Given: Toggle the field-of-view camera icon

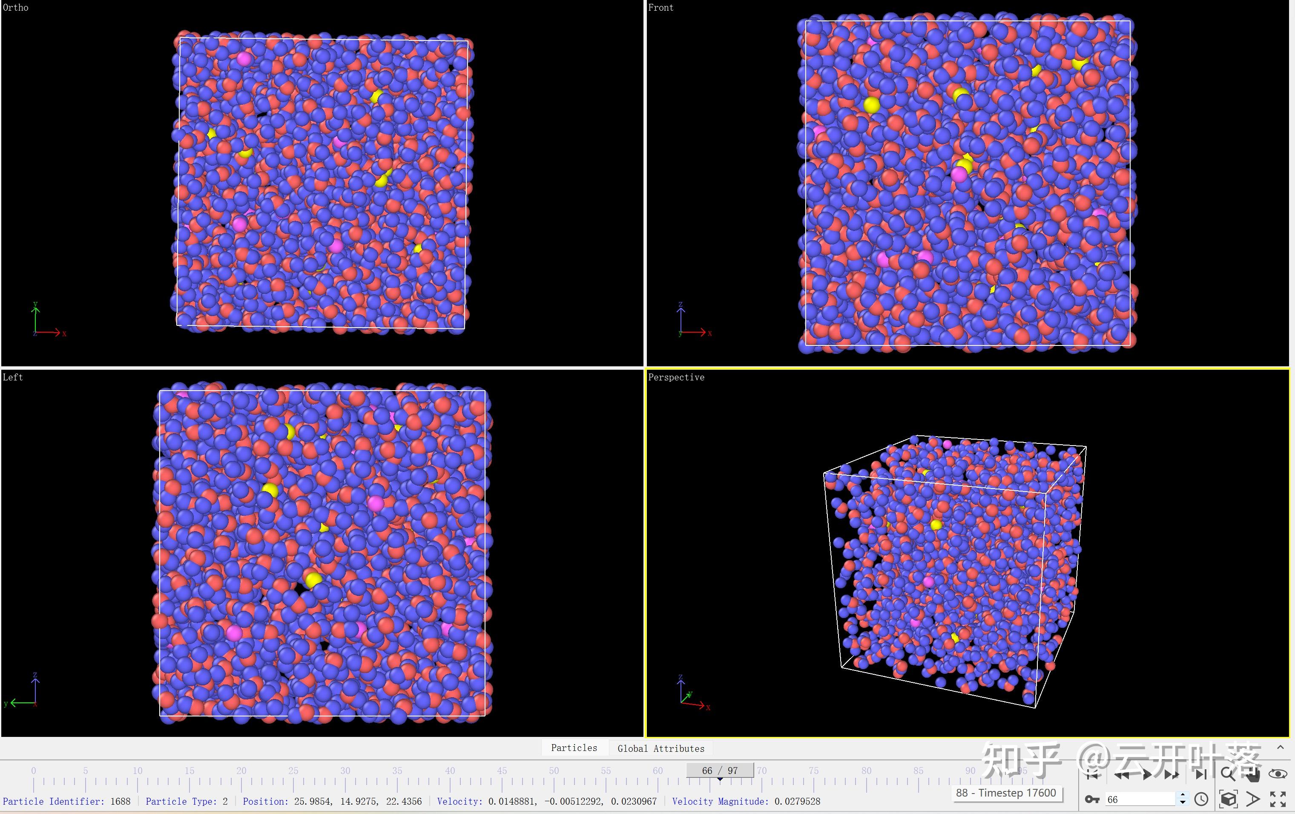Looking at the screenshot, I should coord(1253,800).
